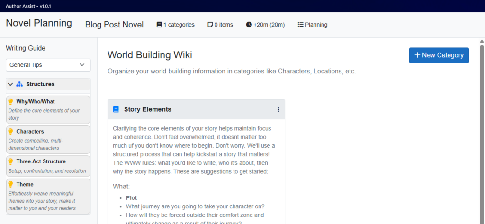
Task: Click the clock icon in the header
Action: point(249,25)
